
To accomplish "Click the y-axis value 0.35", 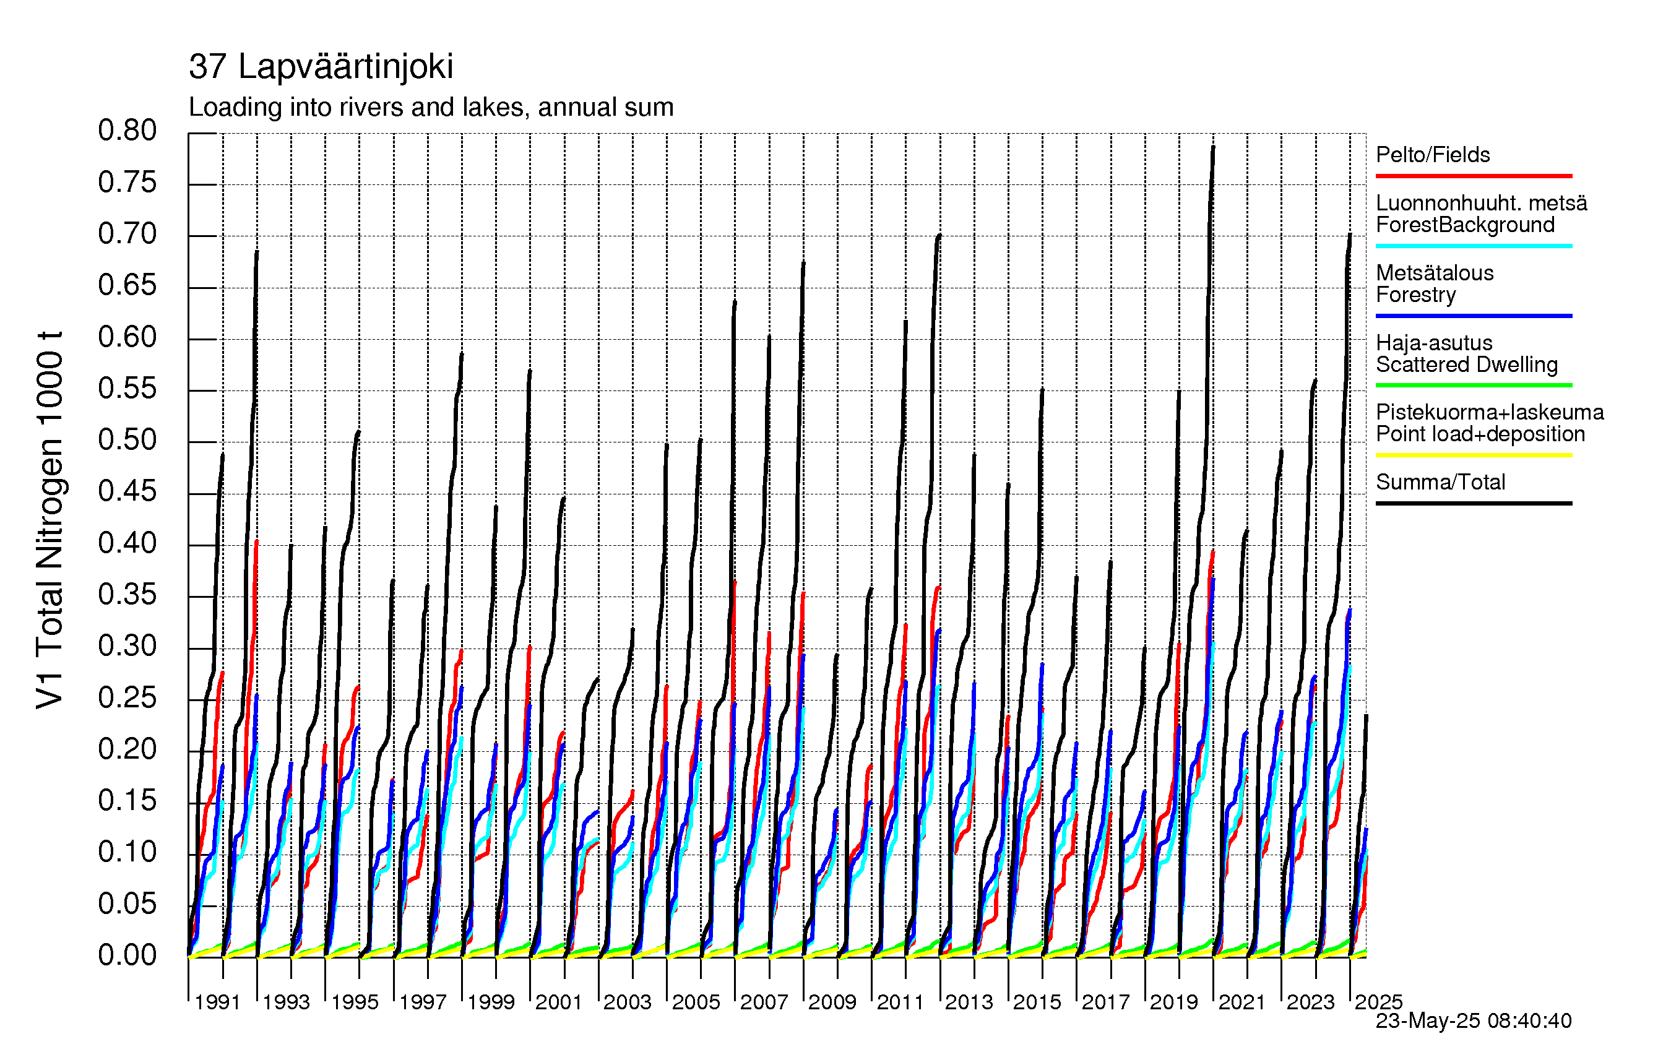I will pyautogui.click(x=127, y=595).
